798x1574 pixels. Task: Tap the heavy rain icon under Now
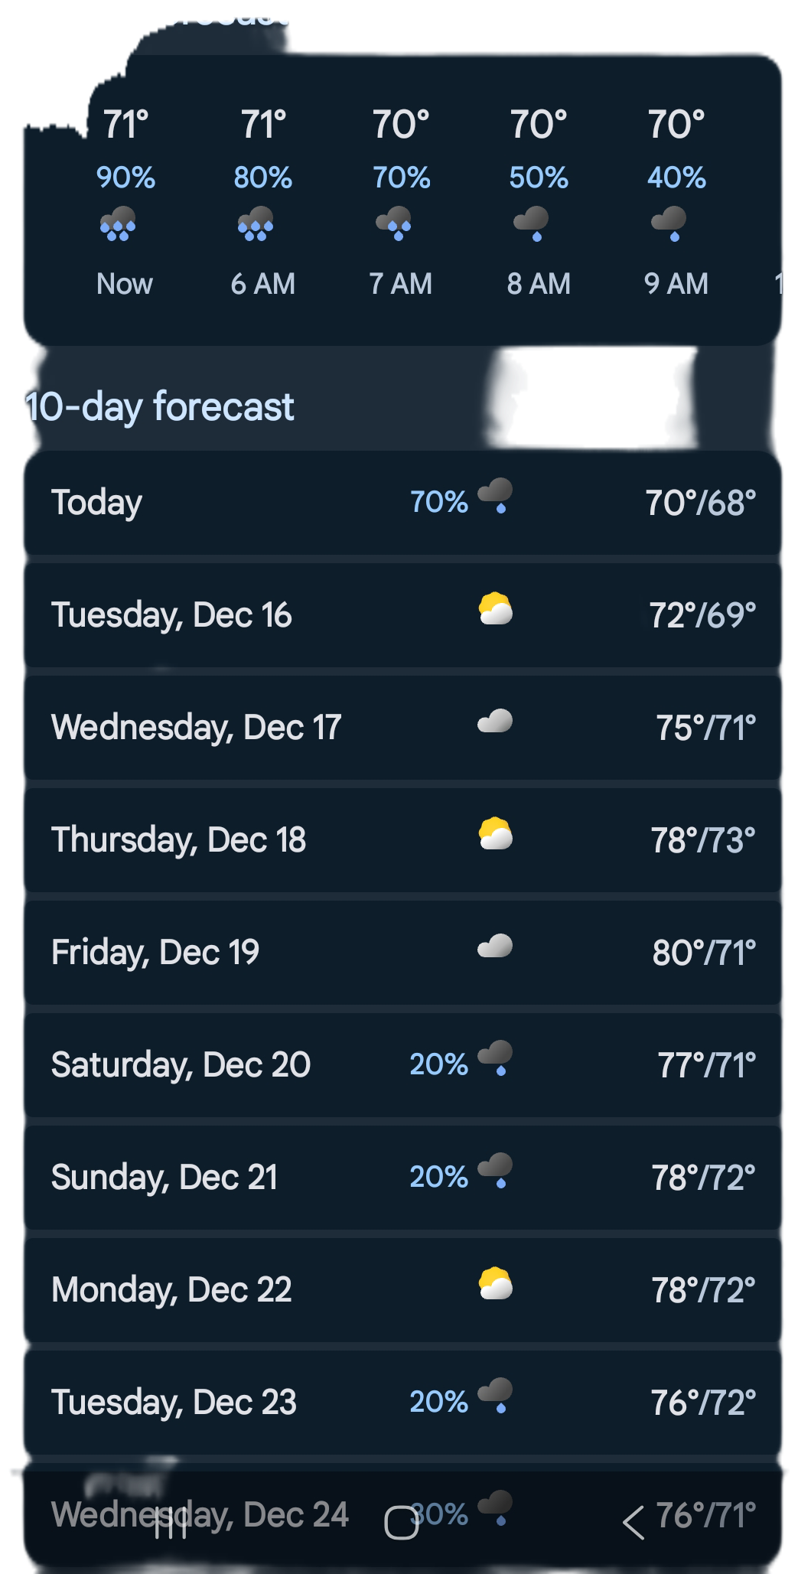pos(118,224)
